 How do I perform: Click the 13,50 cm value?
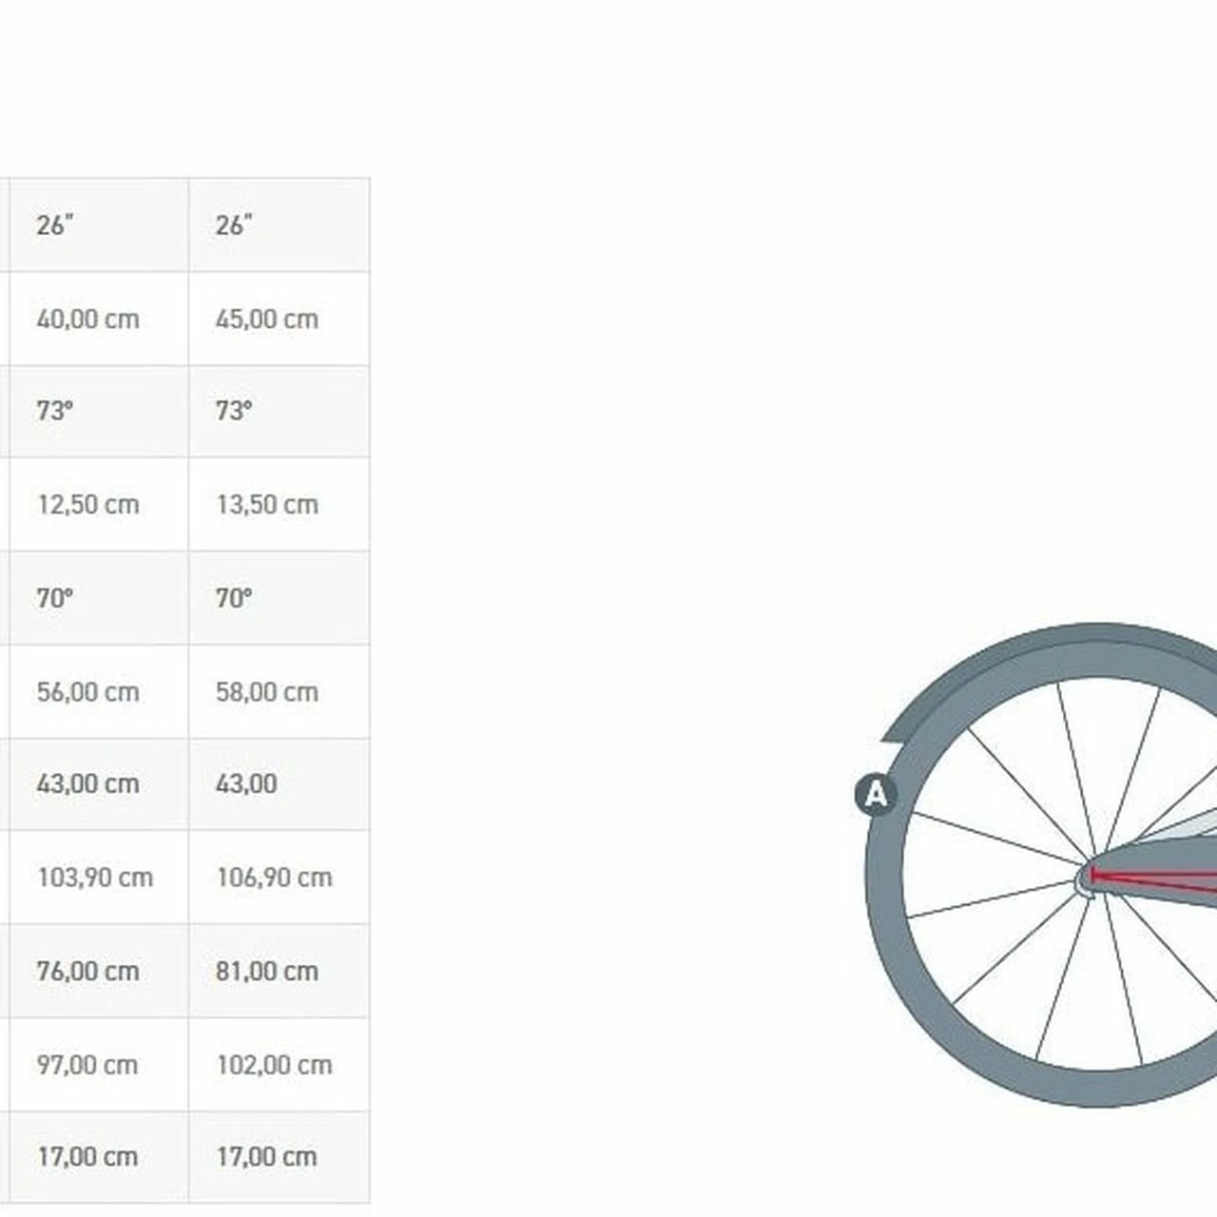pyautogui.click(x=266, y=504)
